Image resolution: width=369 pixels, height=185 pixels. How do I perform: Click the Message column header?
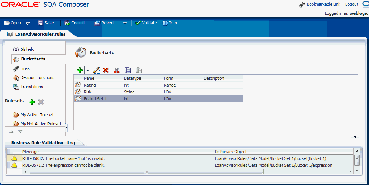pos(118,152)
